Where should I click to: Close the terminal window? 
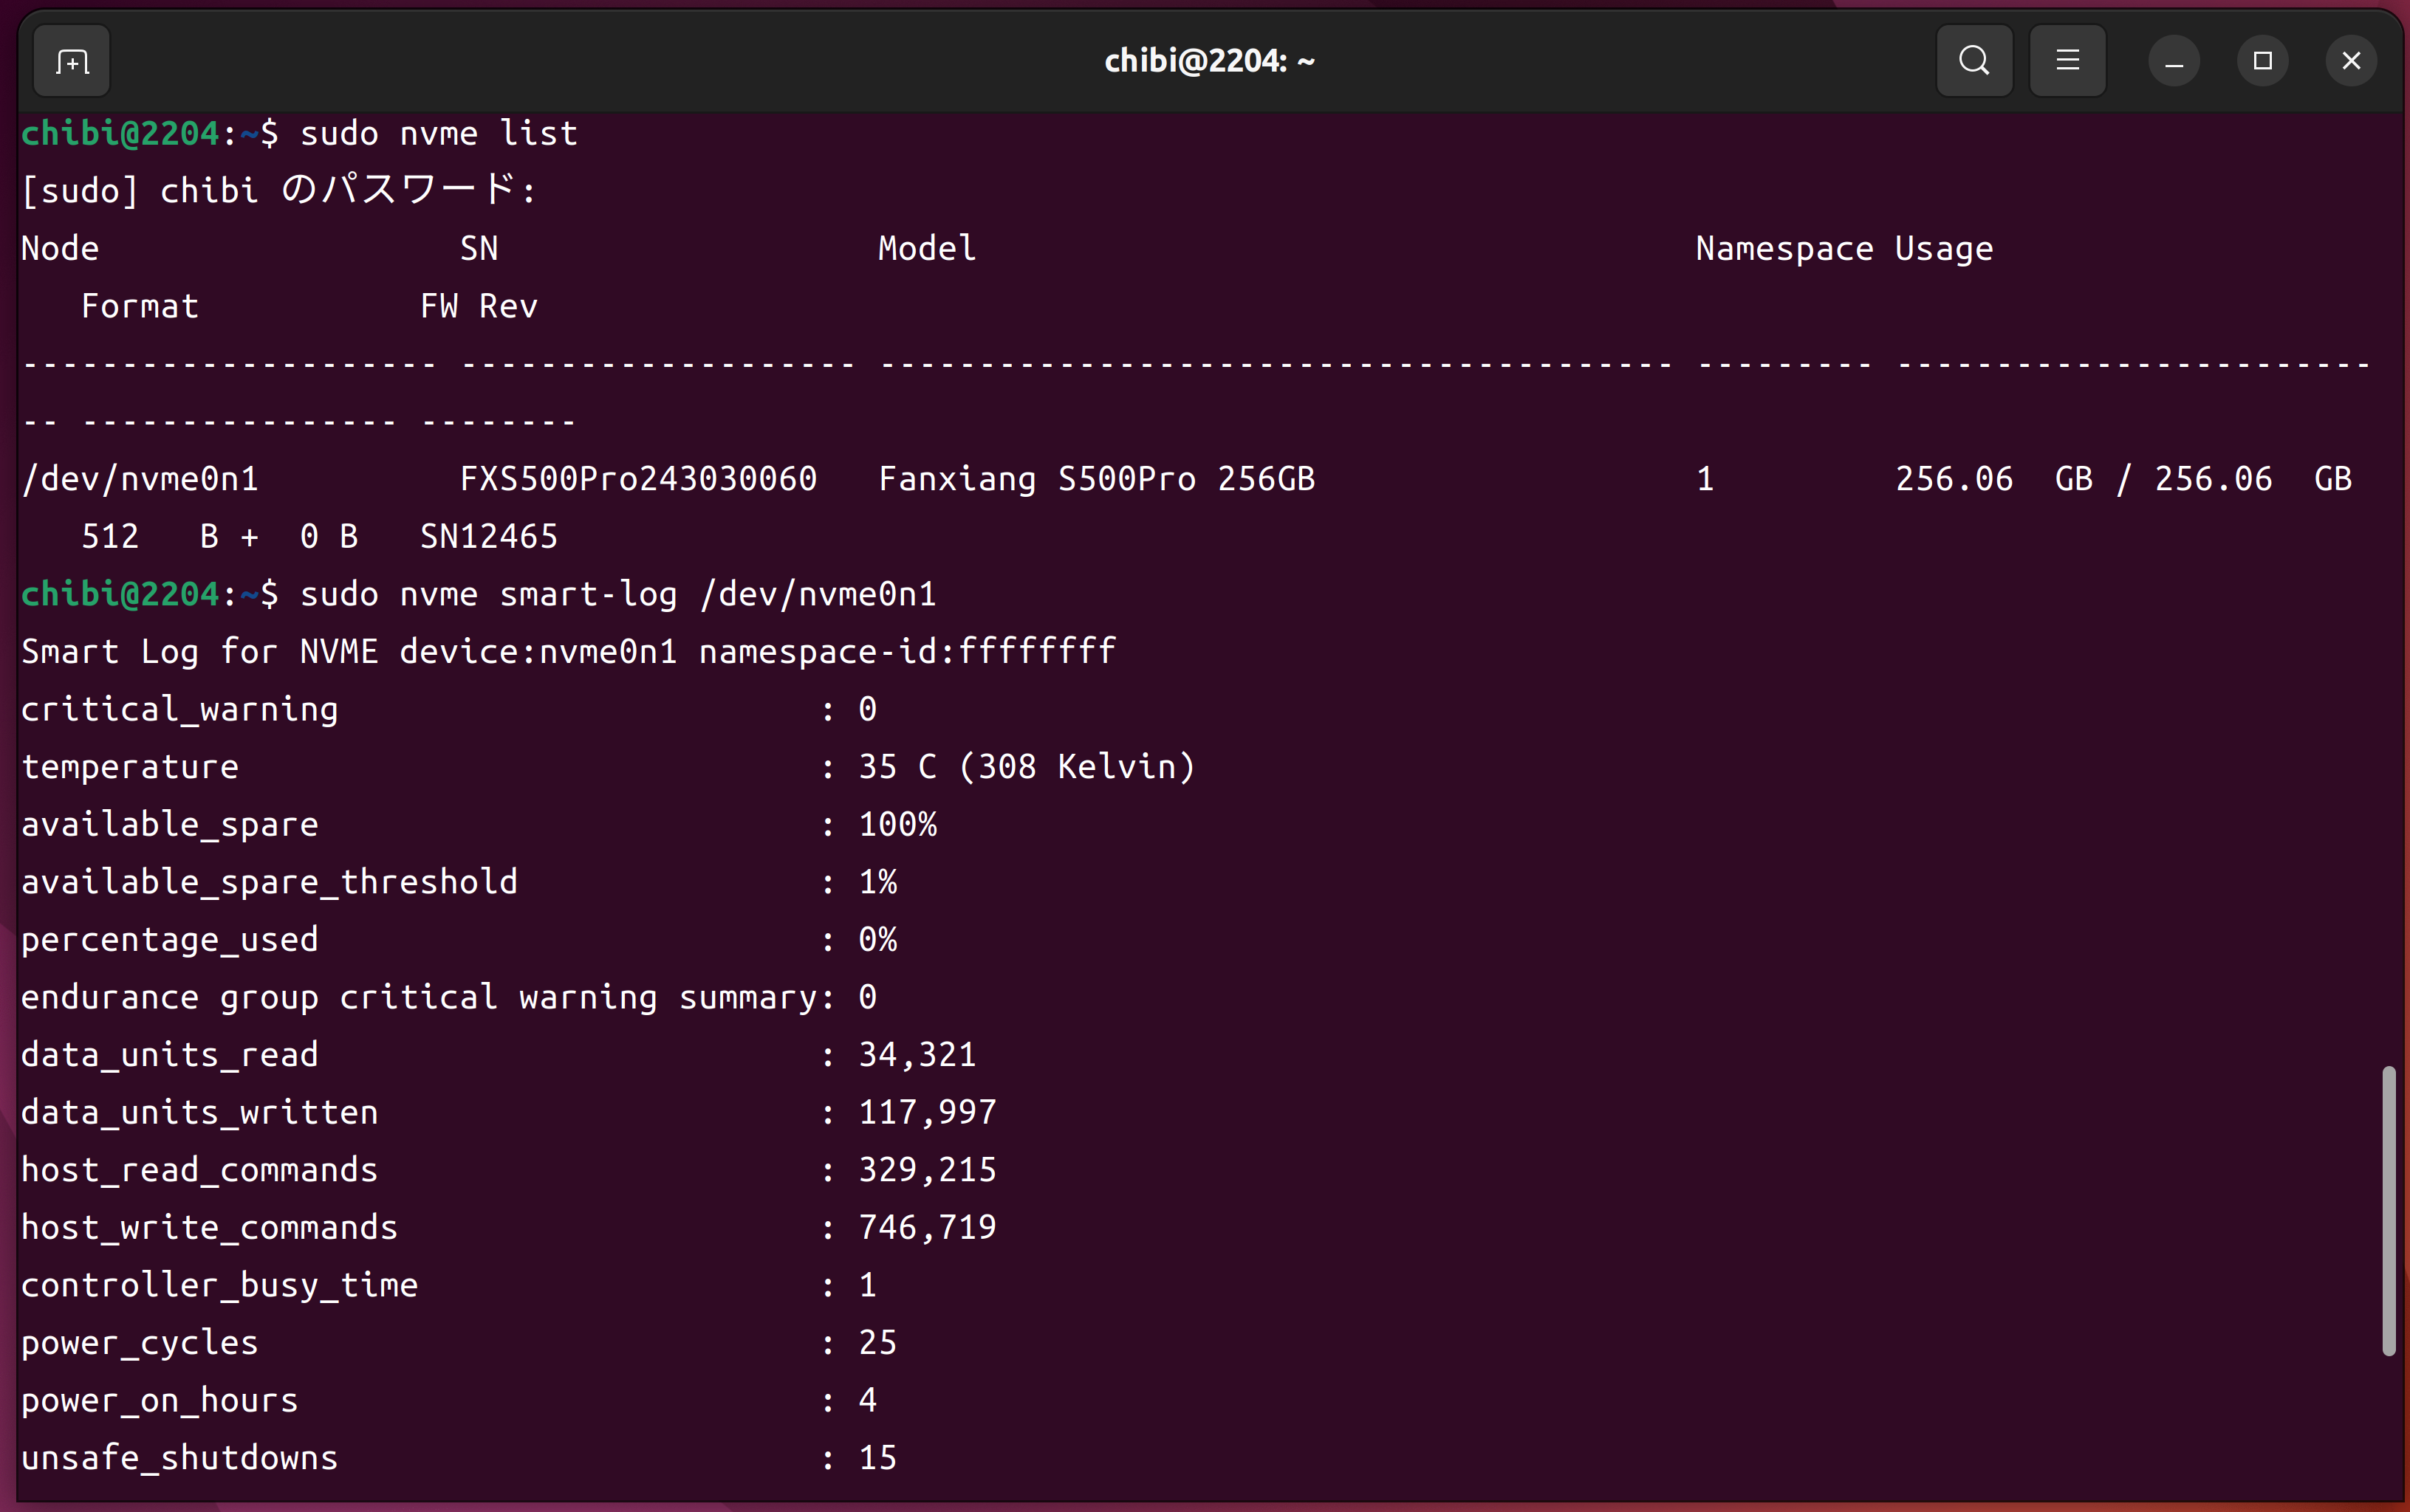point(2350,62)
